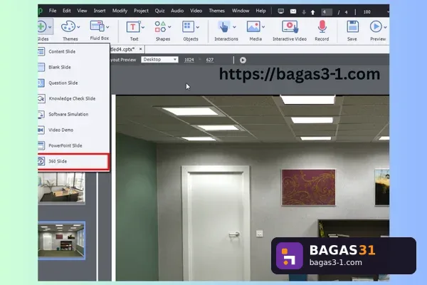Click the Question Slide icon
Image resolution: width=427 pixels, height=285 pixels.
coord(41,83)
